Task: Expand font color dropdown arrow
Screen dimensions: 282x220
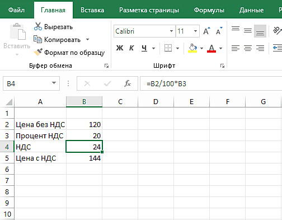Action: [x=220, y=48]
